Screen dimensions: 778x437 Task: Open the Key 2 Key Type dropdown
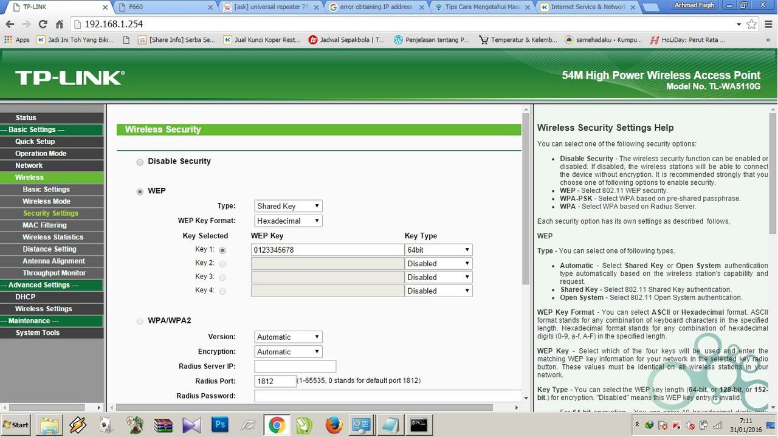click(x=438, y=264)
